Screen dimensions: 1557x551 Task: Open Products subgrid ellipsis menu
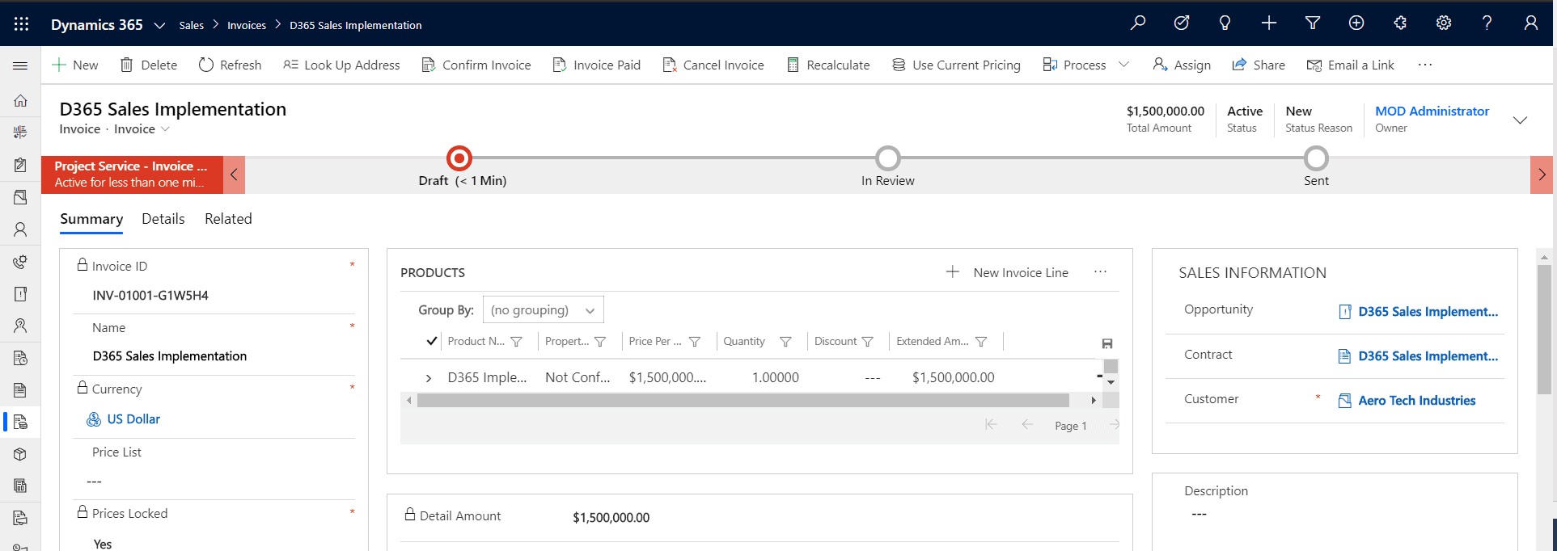point(1100,271)
